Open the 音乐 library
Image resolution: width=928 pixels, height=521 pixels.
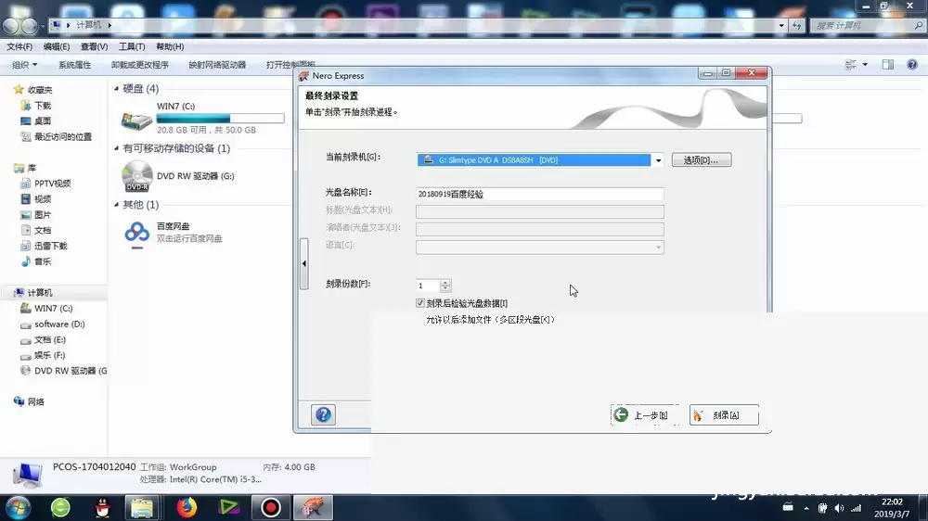[x=43, y=261]
